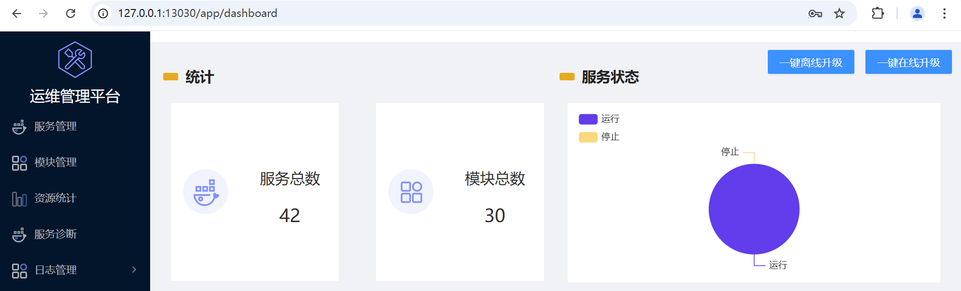The width and height of the screenshot is (961, 291).
Task: Toggle the 运行 legend series in chart
Action: (x=599, y=119)
